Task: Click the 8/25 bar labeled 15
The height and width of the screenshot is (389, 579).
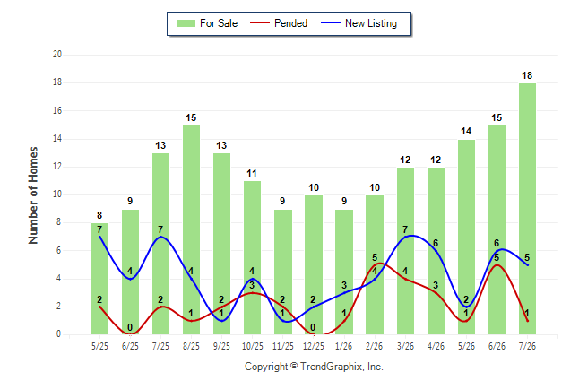Action: 191,229
